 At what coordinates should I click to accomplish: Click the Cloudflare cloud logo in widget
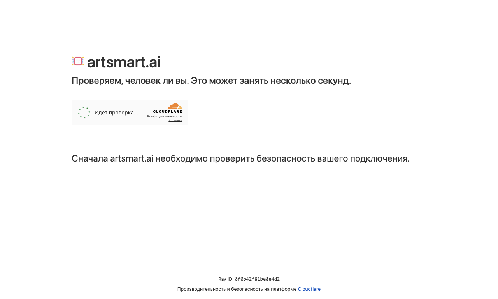click(168, 108)
